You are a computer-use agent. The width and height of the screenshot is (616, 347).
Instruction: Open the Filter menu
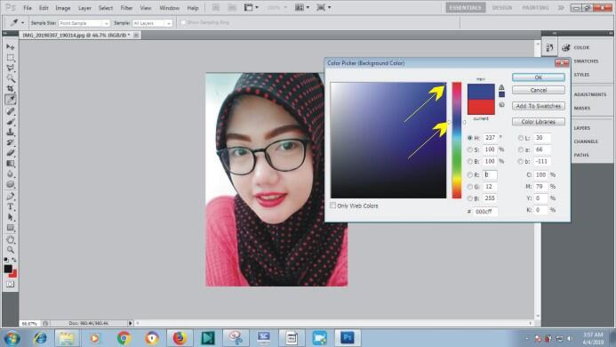[x=126, y=8]
